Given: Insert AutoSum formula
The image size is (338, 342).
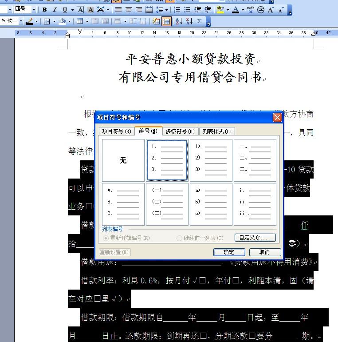Looking at the screenshot, I should click(x=199, y=21).
